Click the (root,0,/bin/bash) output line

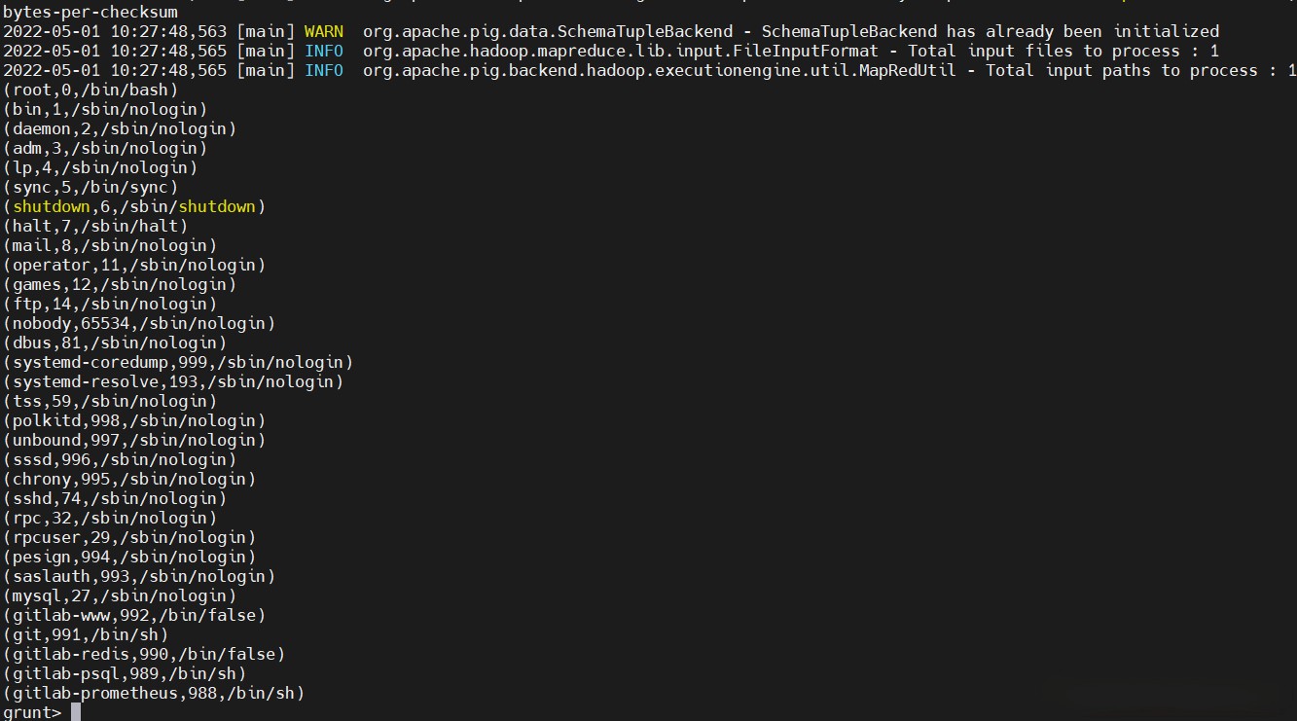[x=90, y=90]
